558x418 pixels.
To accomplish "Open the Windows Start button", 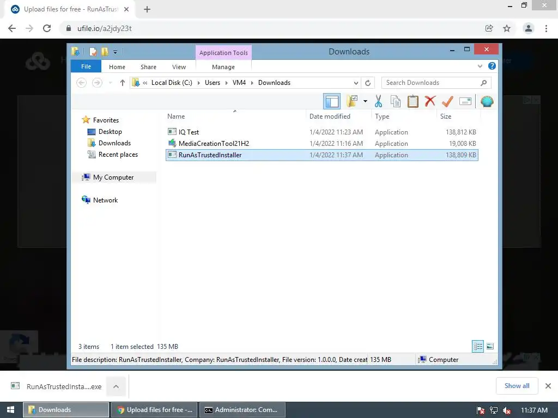I will (11, 410).
